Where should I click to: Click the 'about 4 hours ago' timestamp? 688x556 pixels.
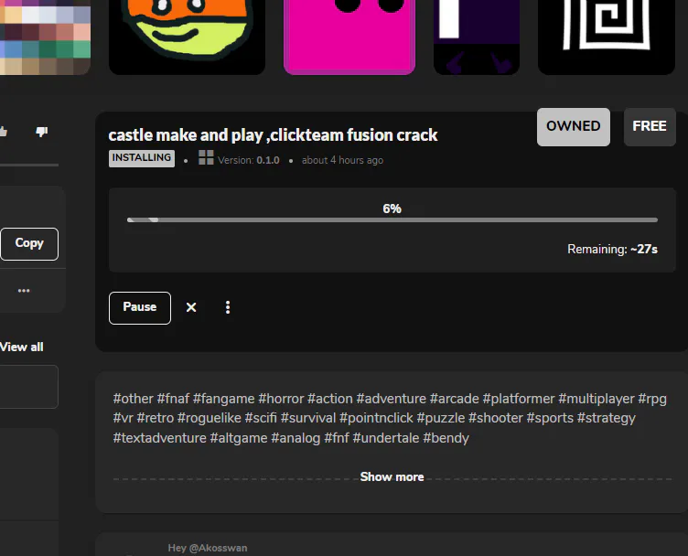pyautogui.click(x=343, y=160)
